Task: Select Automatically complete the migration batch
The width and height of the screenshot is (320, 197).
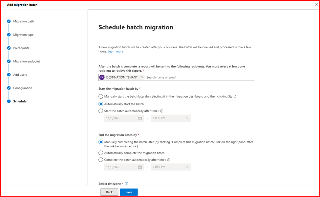Action: pos(101,153)
